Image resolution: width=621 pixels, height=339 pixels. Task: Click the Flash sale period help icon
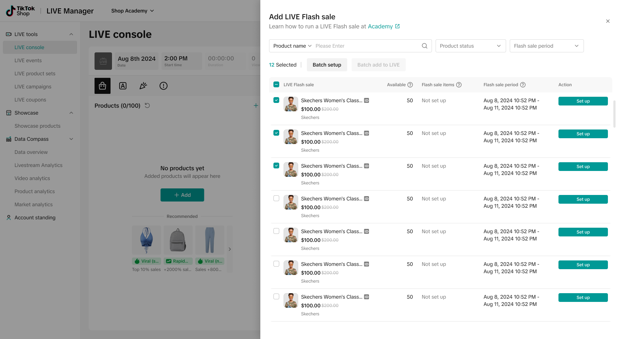pyautogui.click(x=523, y=85)
